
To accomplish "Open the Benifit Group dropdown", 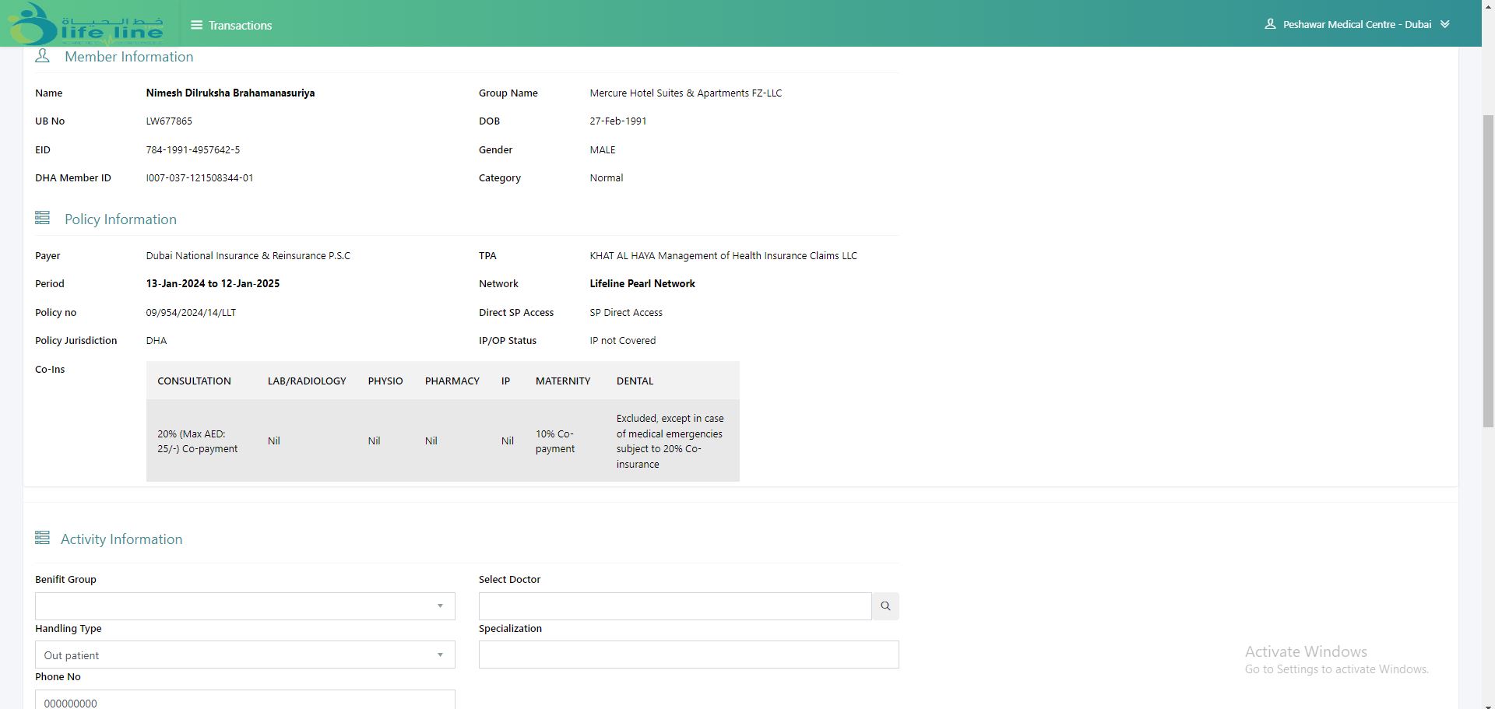I will pyautogui.click(x=244, y=606).
